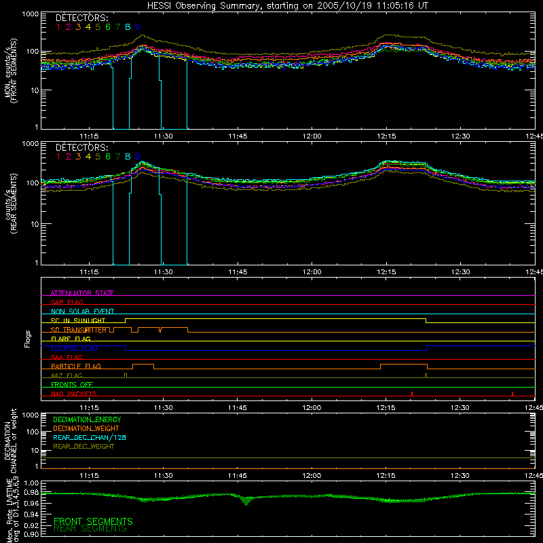This screenshot has height=543, width=543.
Task: Click the REAR SEGMENTS livetime legend text
Action: tap(90, 529)
